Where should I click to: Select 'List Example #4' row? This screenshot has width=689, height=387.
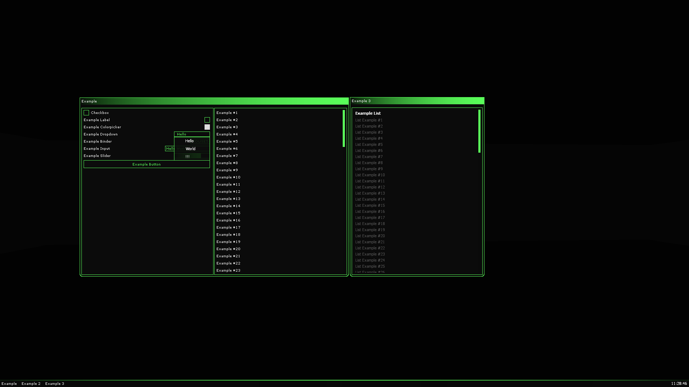coord(369,138)
